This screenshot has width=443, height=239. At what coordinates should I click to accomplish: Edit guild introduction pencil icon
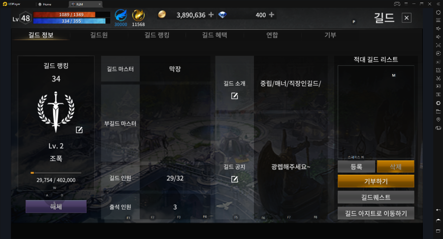point(234,96)
